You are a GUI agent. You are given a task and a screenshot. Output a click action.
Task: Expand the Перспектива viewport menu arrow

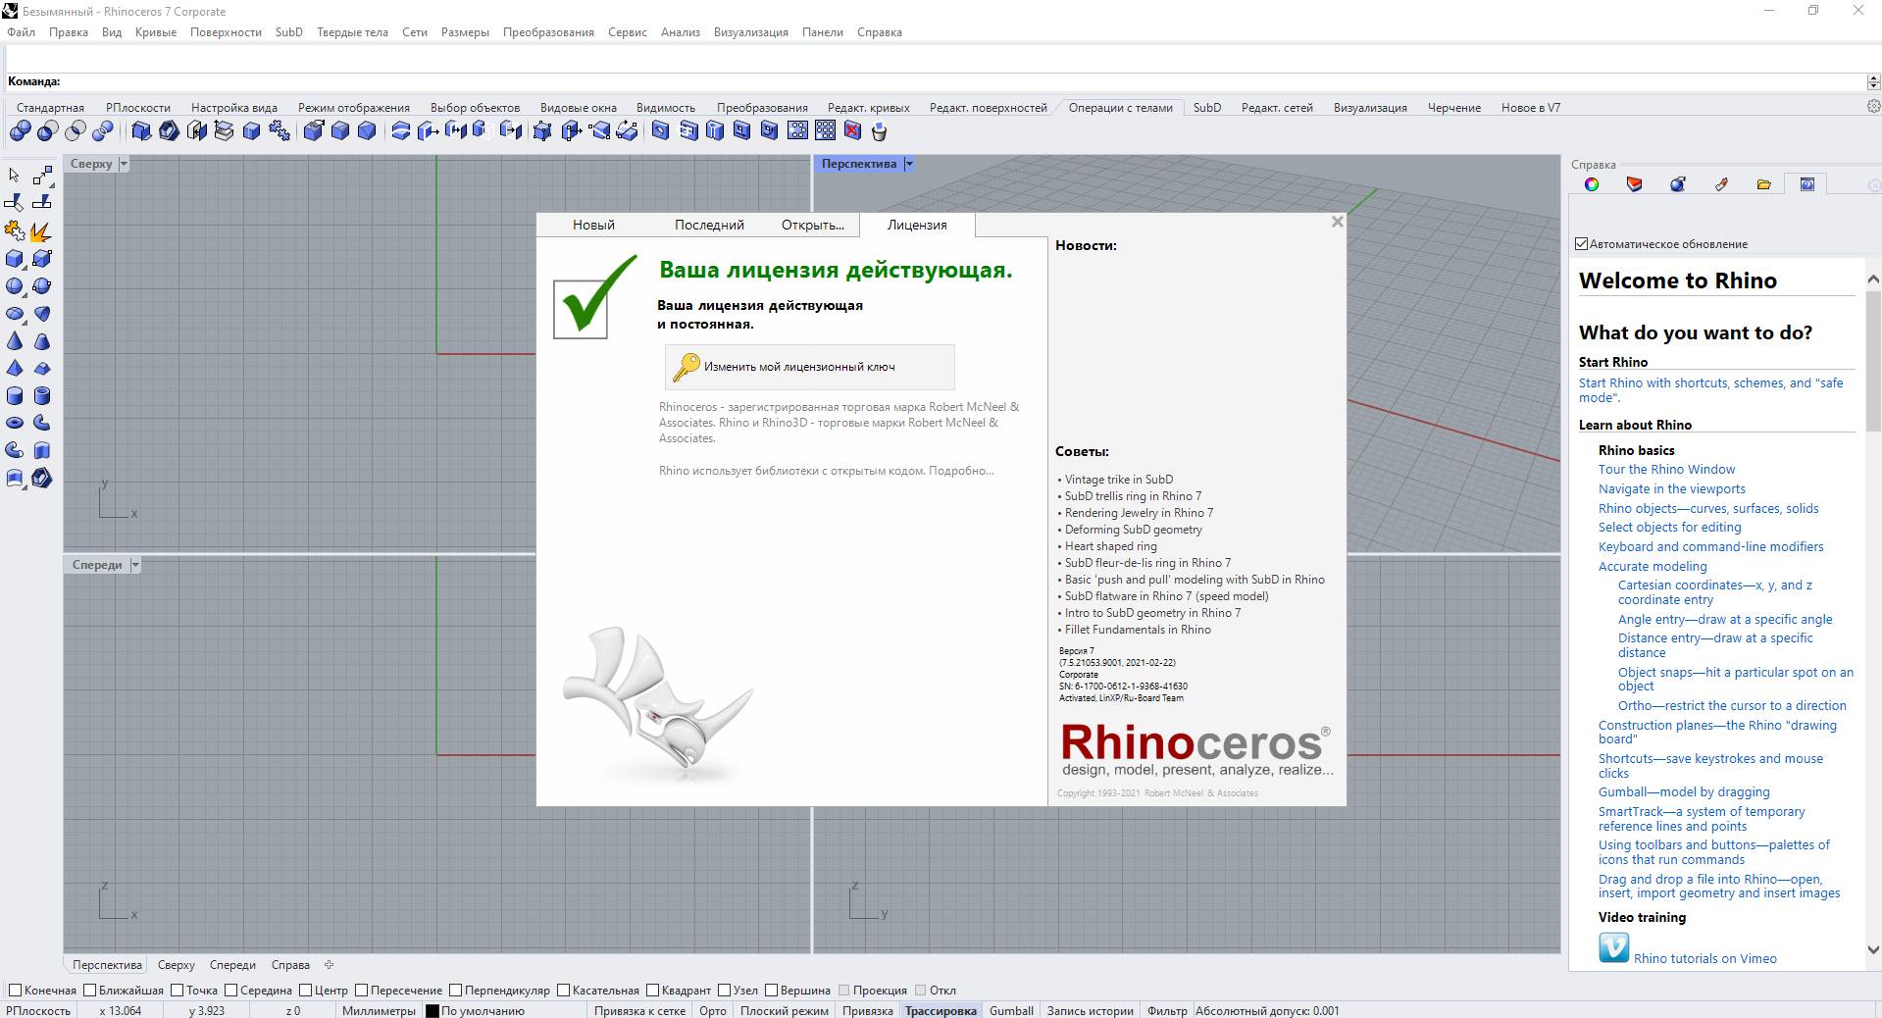(x=909, y=164)
